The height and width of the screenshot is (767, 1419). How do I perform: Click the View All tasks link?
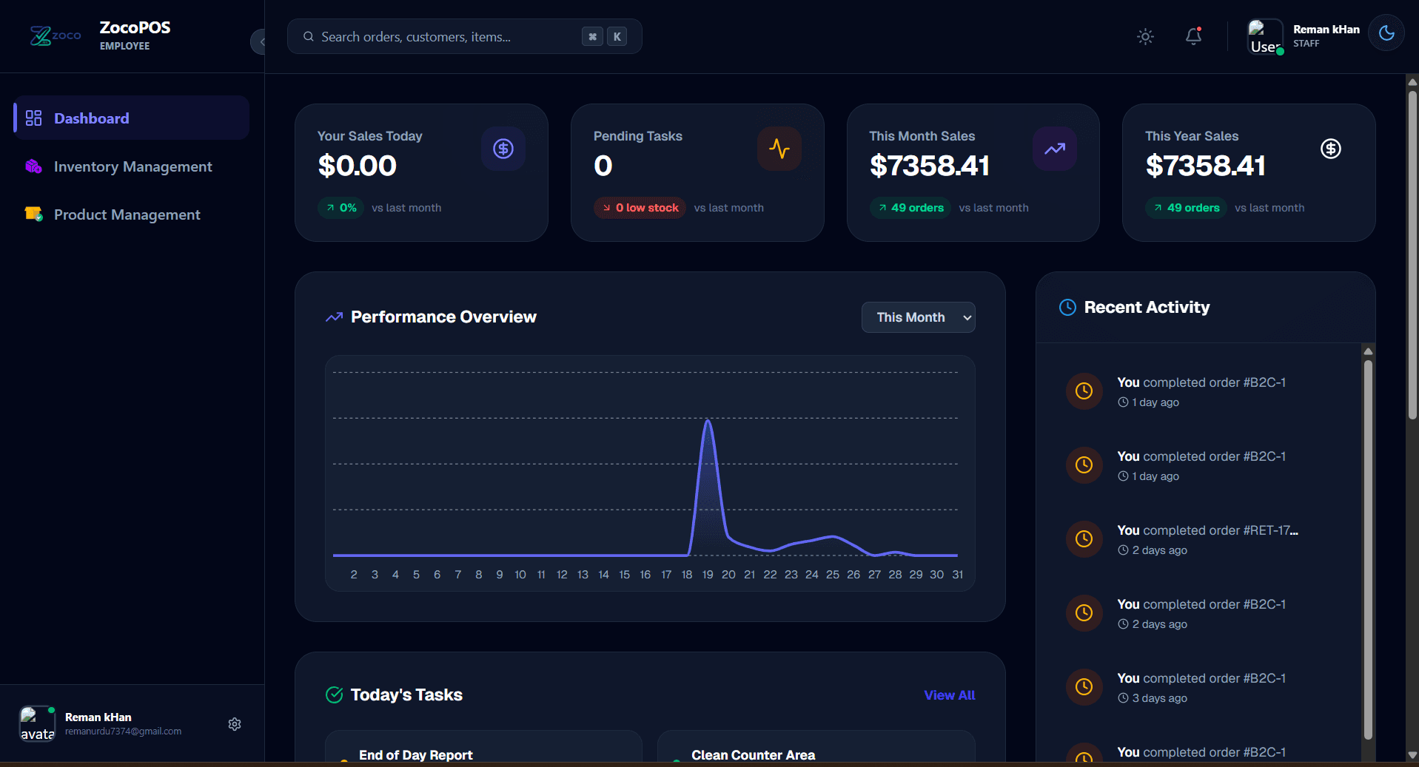(950, 695)
